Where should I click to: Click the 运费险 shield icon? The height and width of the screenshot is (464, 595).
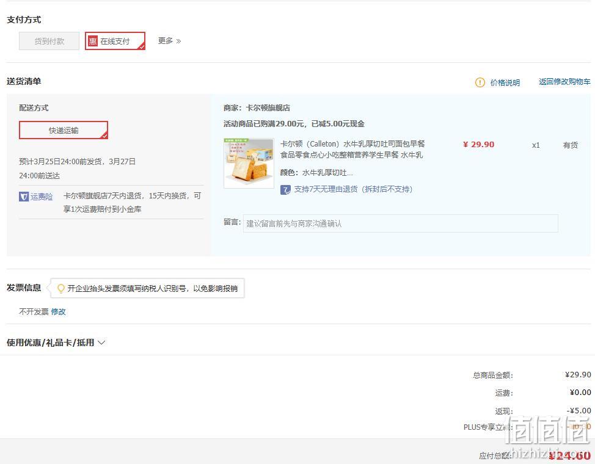coord(24,197)
